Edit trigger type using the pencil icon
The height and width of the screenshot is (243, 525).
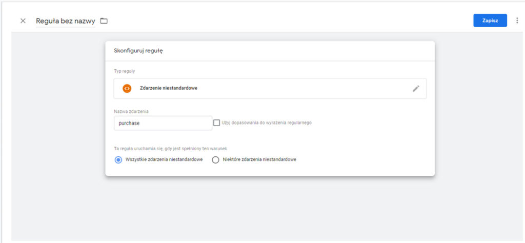(416, 89)
